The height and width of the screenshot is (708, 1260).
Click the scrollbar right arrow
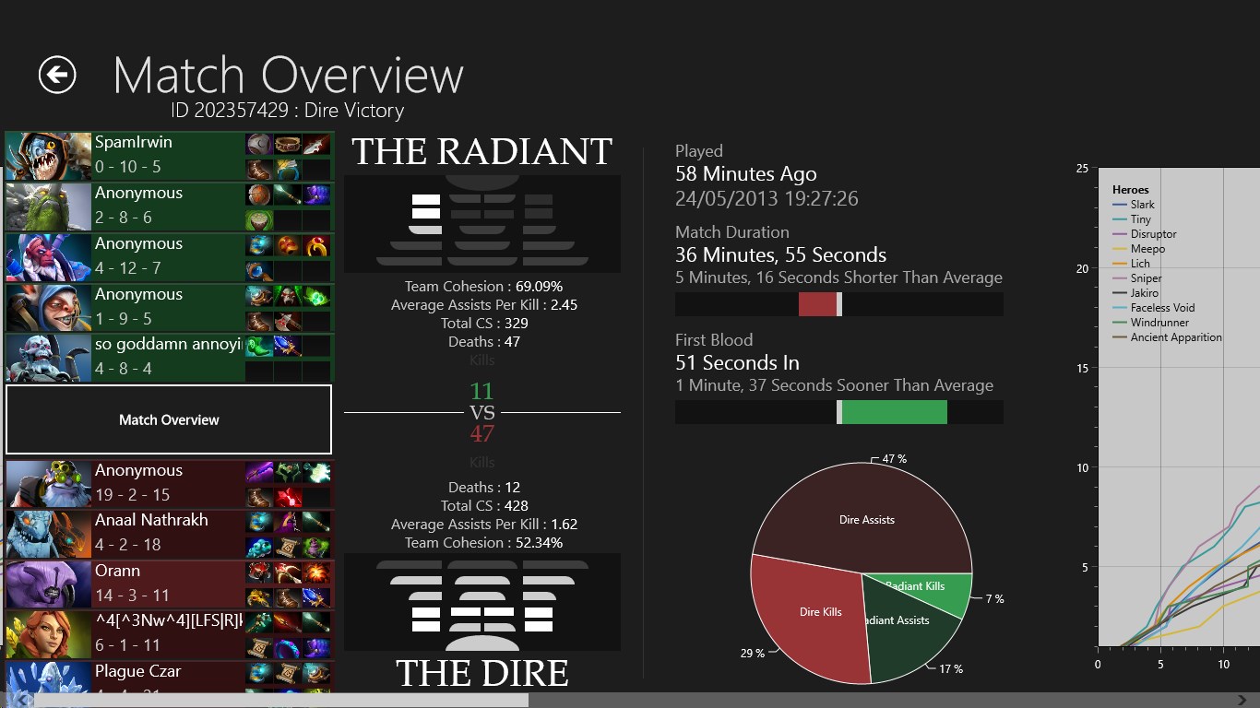(1242, 701)
